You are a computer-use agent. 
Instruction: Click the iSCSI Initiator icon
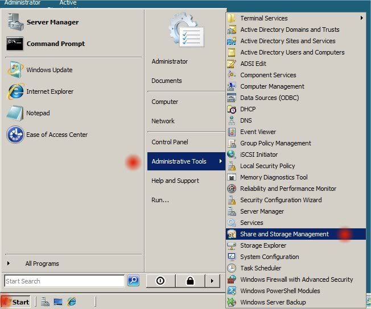[x=232, y=154]
